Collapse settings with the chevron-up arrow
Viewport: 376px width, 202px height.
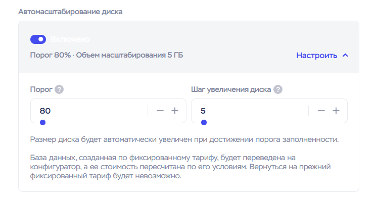pyautogui.click(x=346, y=56)
